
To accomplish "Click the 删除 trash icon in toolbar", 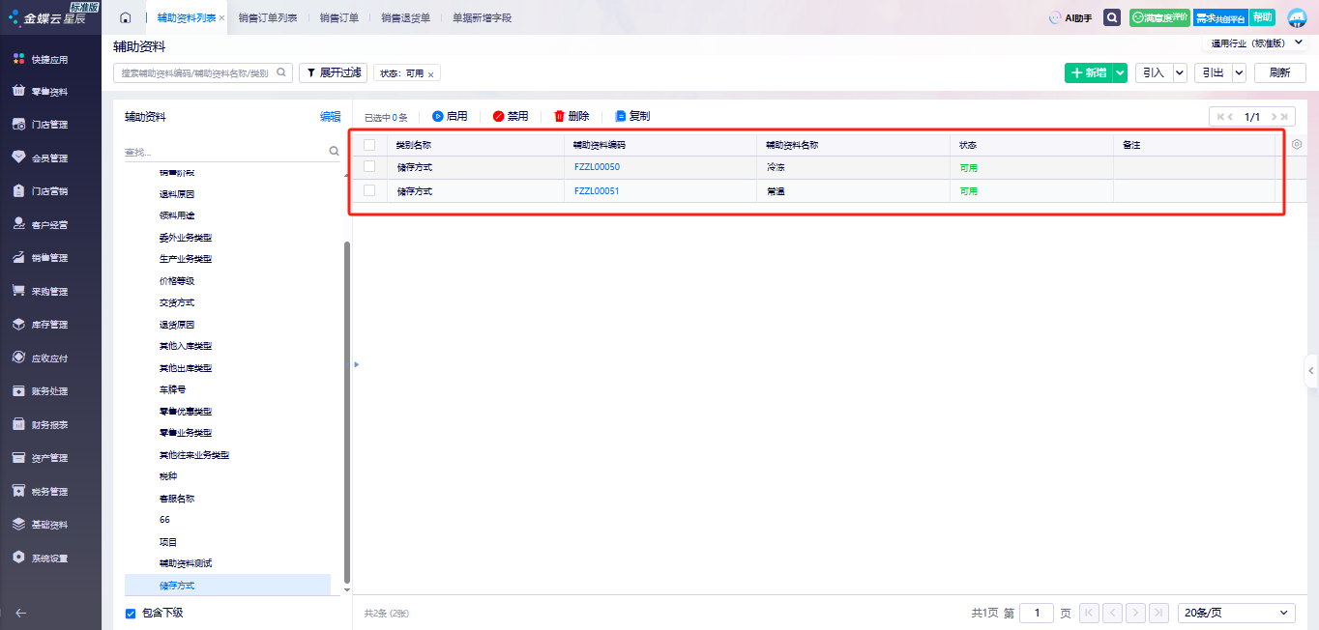I will 559,116.
